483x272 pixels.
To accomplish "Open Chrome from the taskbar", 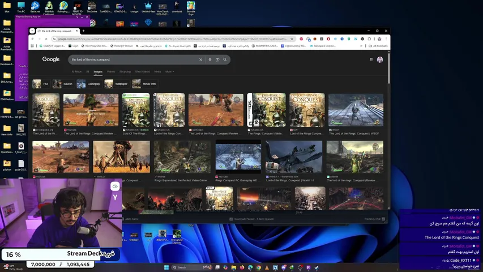I will [259, 267].
